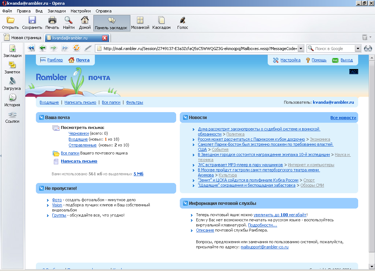This screenshot has width=375, height=271.
Task: Open the Закладки menu in the menu bar
Action: (x=57, y=11)
